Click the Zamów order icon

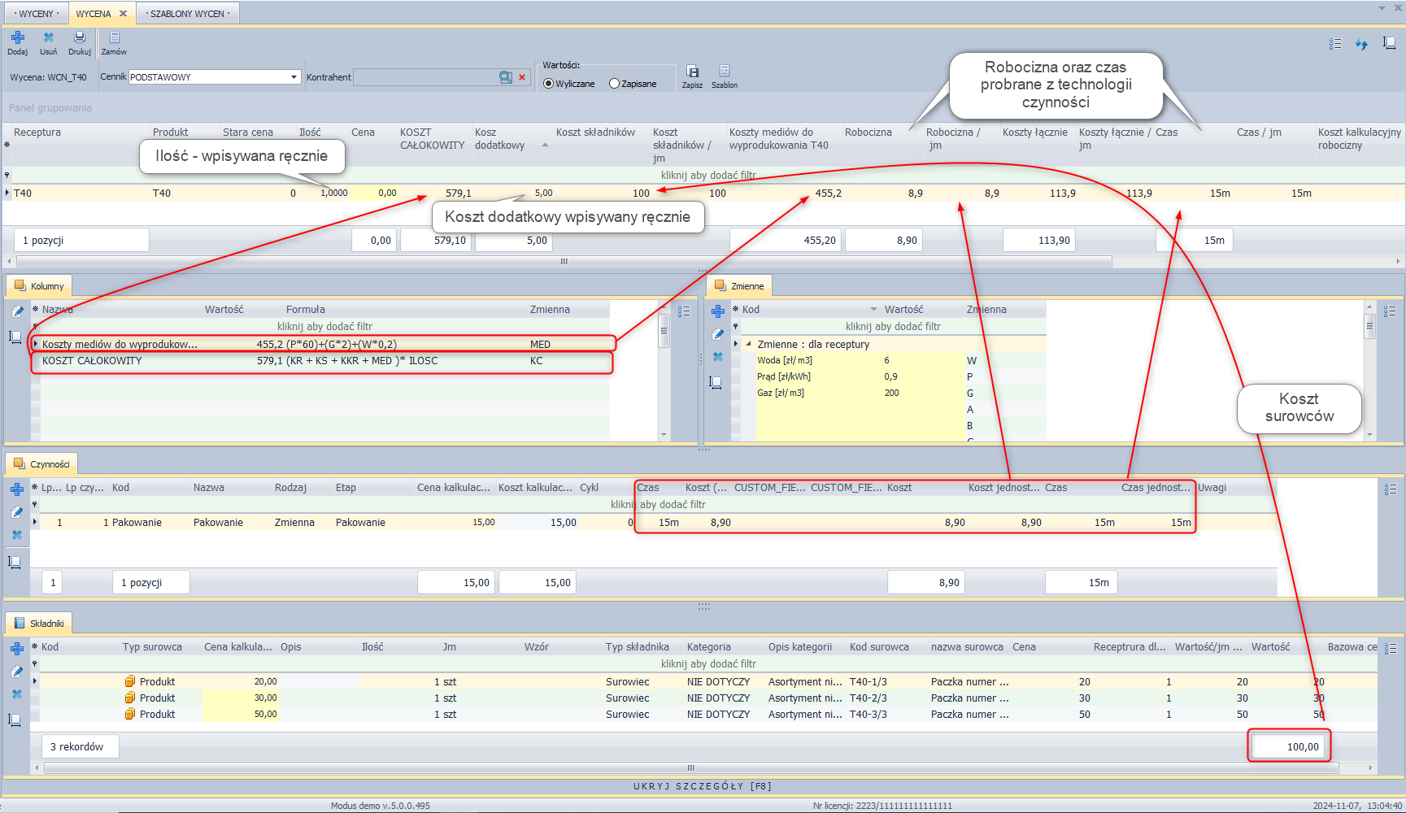[x=114, y=38]
